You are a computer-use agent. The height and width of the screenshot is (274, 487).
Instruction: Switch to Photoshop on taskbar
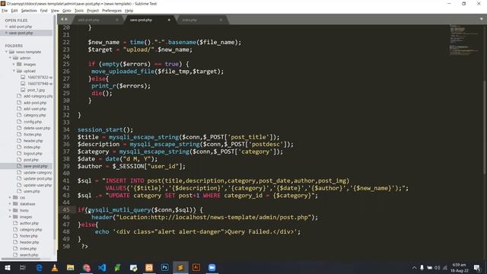pos(164,267)
